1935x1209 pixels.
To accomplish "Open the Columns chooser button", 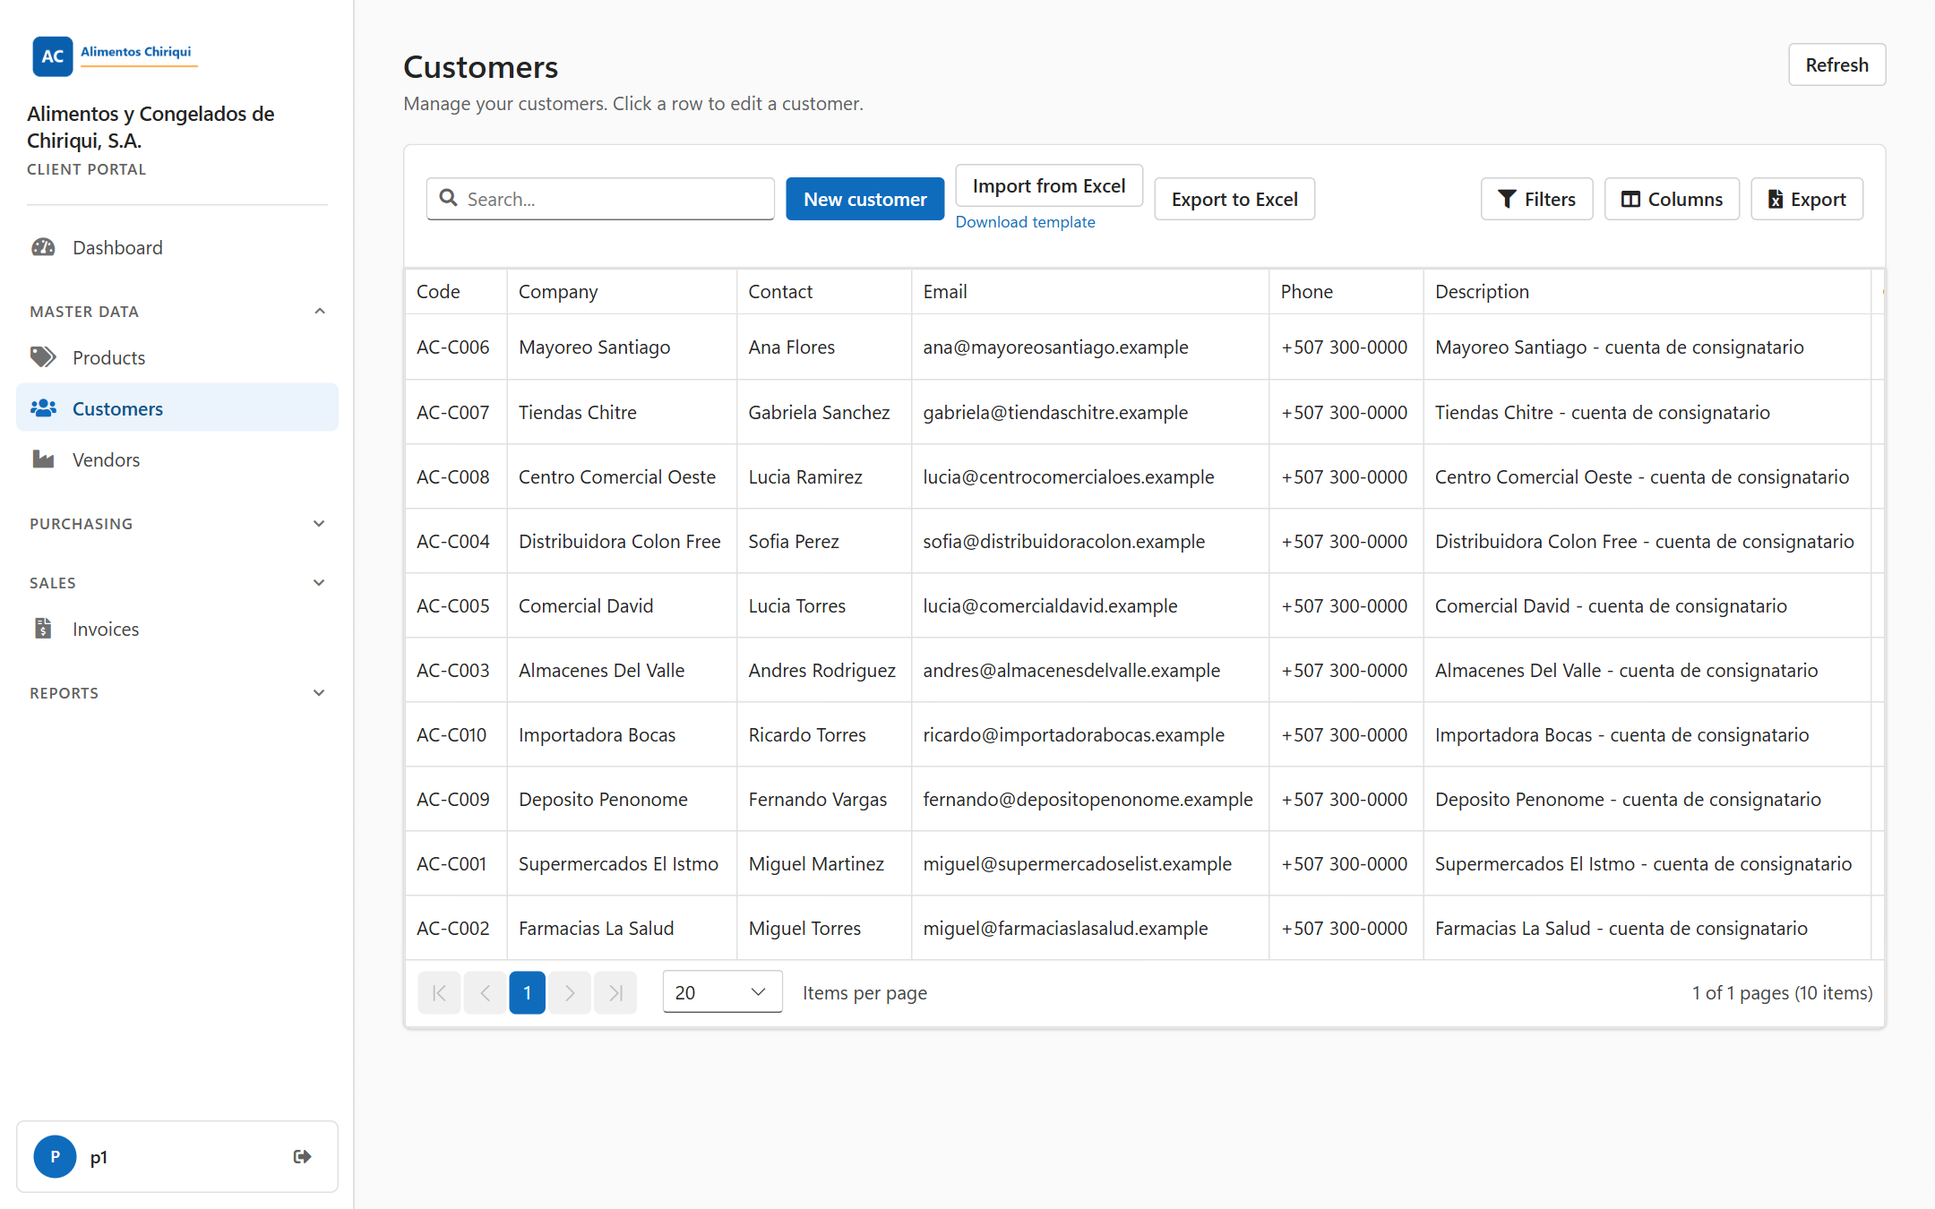I will click(1672, 199).
